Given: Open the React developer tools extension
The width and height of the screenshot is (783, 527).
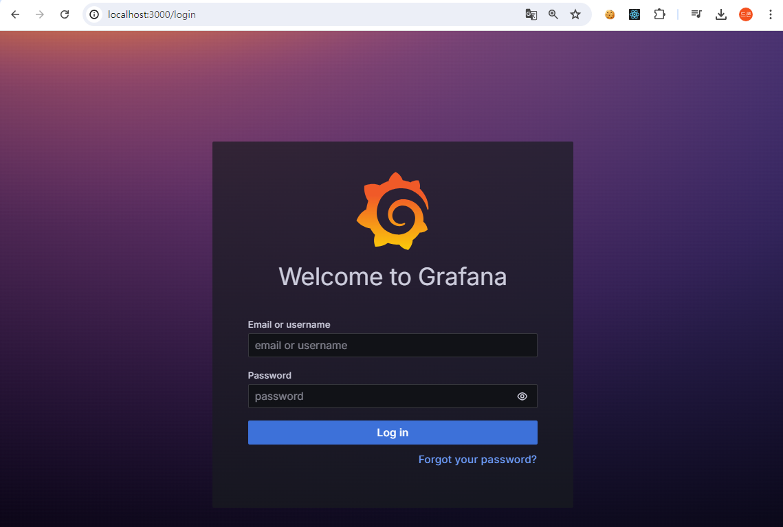Looking at the screenshot, I should [x=635, y=14].
